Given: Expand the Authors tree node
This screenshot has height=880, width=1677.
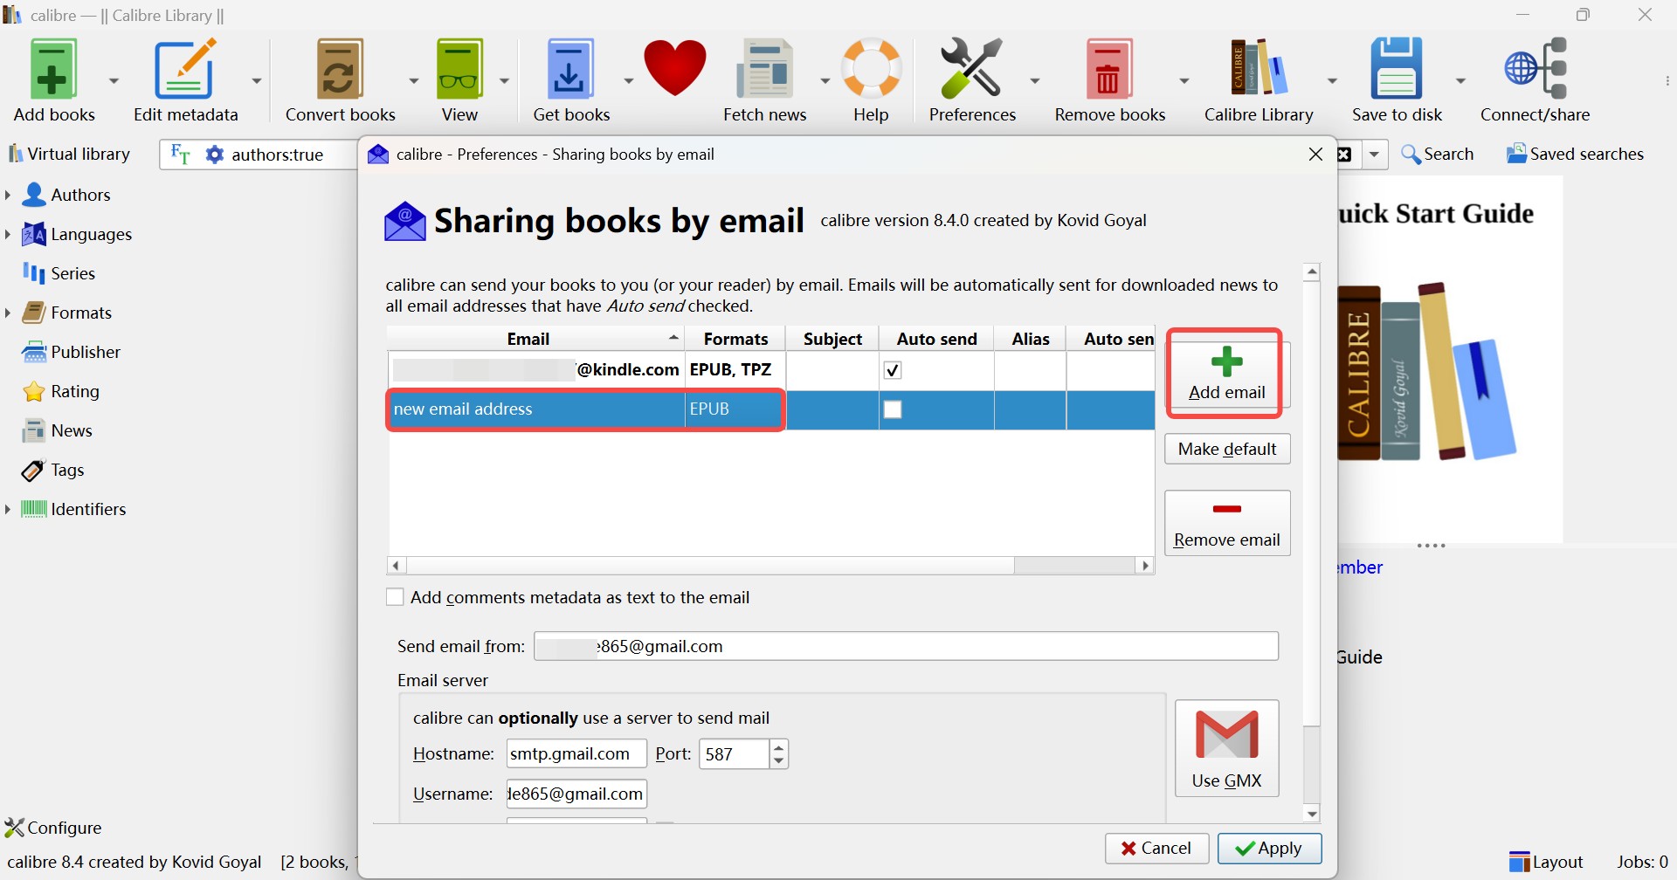Looking at the screenshot, I should click(x=9, y=195).
